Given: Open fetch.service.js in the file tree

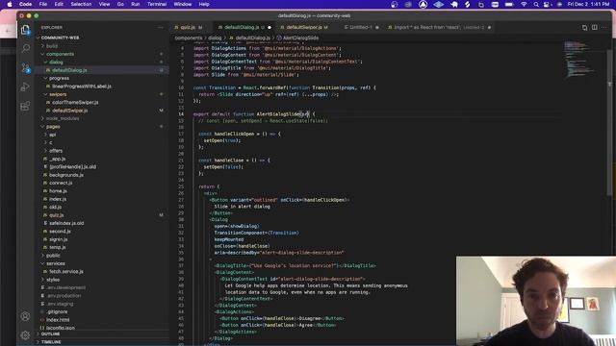Looking at the screenshot, I should 66,271.
